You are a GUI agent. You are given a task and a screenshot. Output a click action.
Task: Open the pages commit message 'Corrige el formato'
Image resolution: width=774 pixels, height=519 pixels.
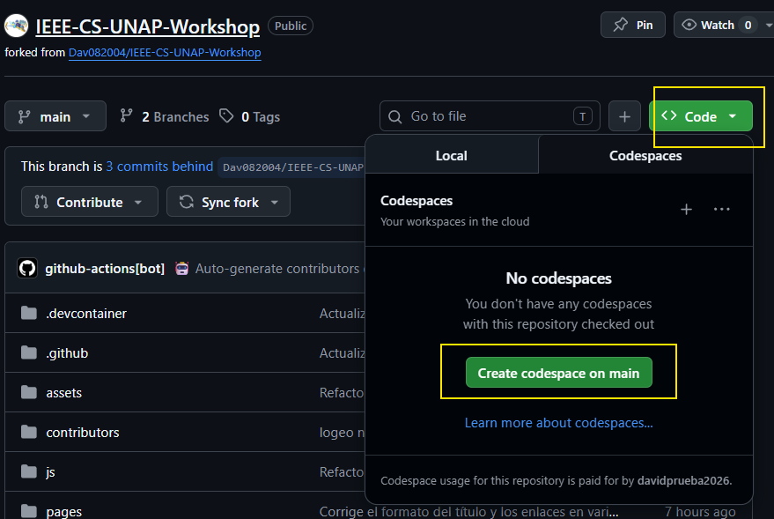(x=468, y=512)
